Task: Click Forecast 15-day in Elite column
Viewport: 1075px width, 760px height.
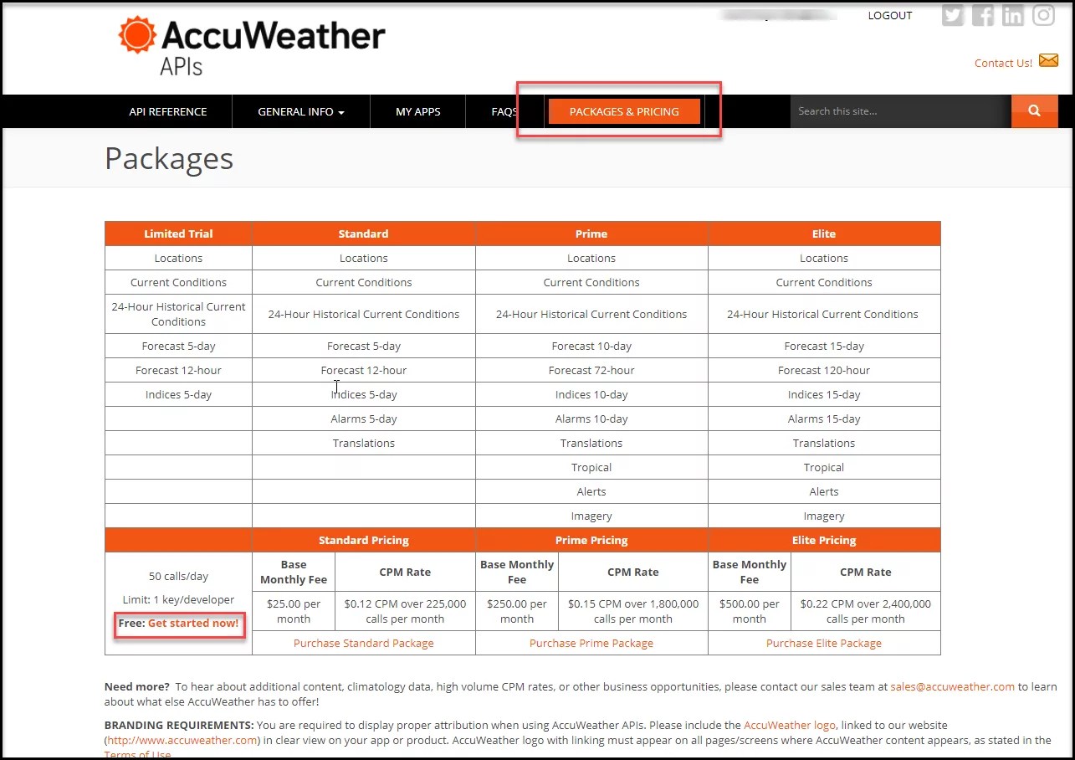Action: [824, 346]
